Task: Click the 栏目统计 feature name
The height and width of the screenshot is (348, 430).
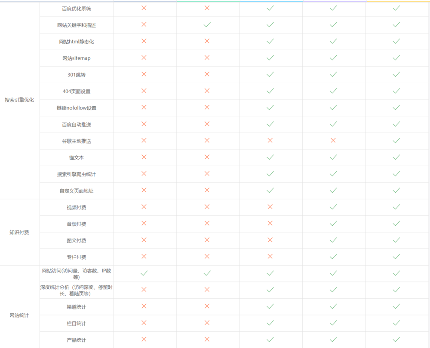Action: click(77, 324)
